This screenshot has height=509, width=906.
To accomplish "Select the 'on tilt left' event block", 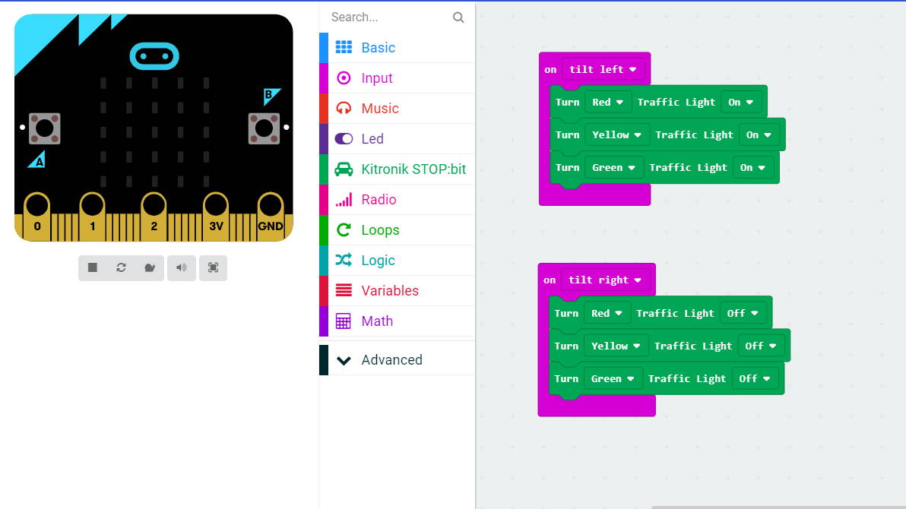I will (x=550, y=70).
